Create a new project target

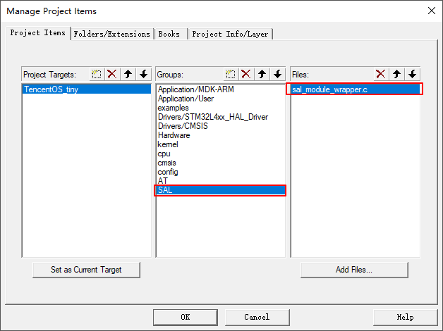97,75
